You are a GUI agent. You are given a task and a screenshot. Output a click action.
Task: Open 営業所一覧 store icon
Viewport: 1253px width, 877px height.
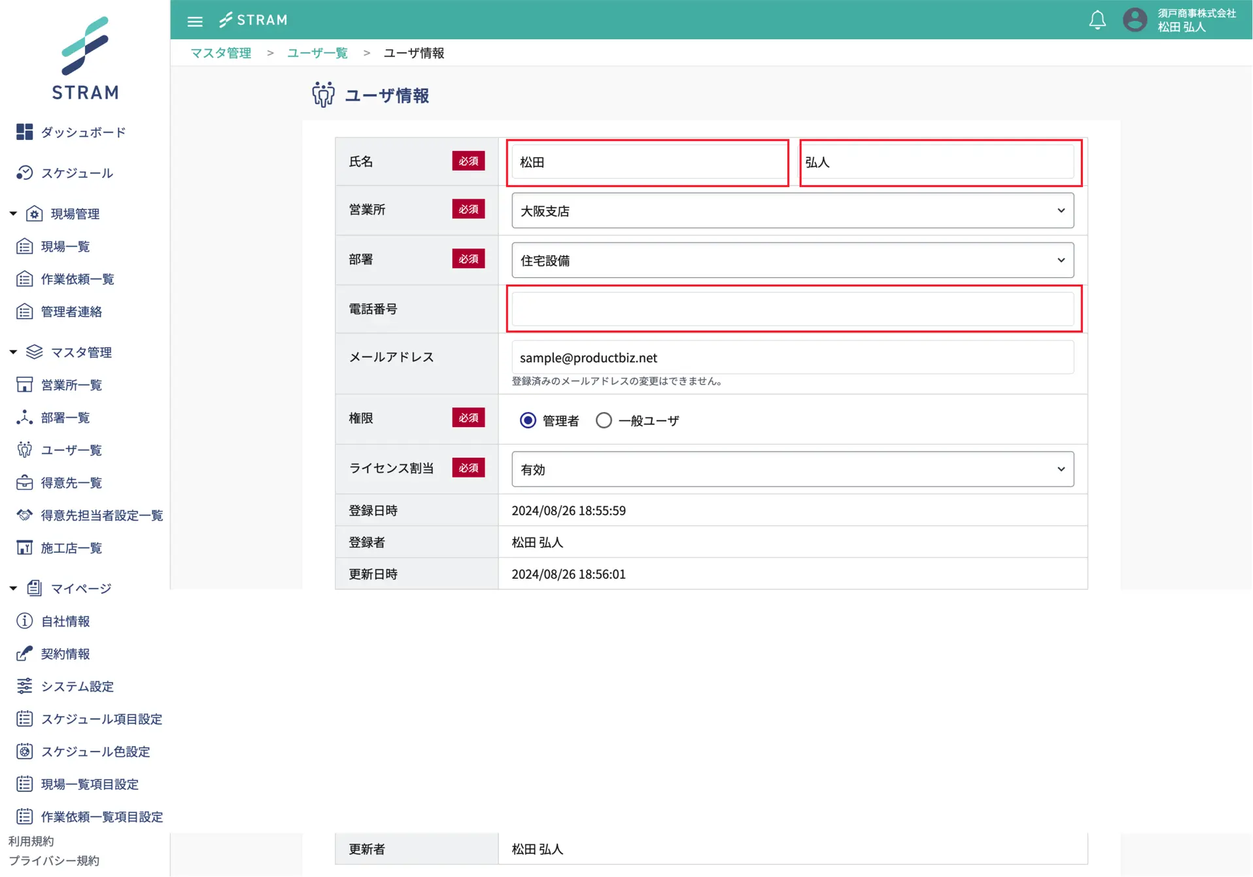coord(24,385)
